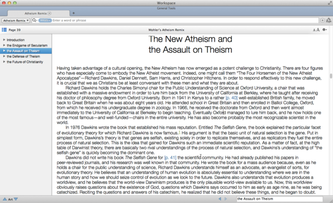Click the Assault on Theism navigation field

[280, 199]
